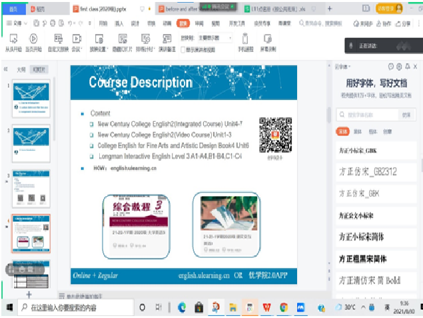Expand the Undo history dropdown arrow
This screenshot has height=318, width=423.
75,23
